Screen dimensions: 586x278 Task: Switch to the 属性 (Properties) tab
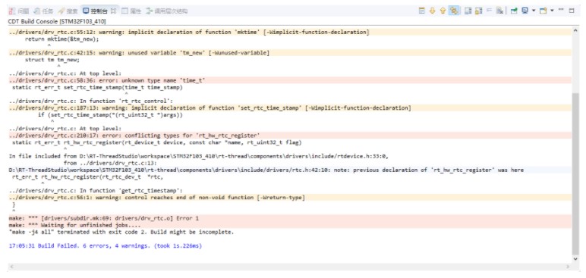click(131, 11)
